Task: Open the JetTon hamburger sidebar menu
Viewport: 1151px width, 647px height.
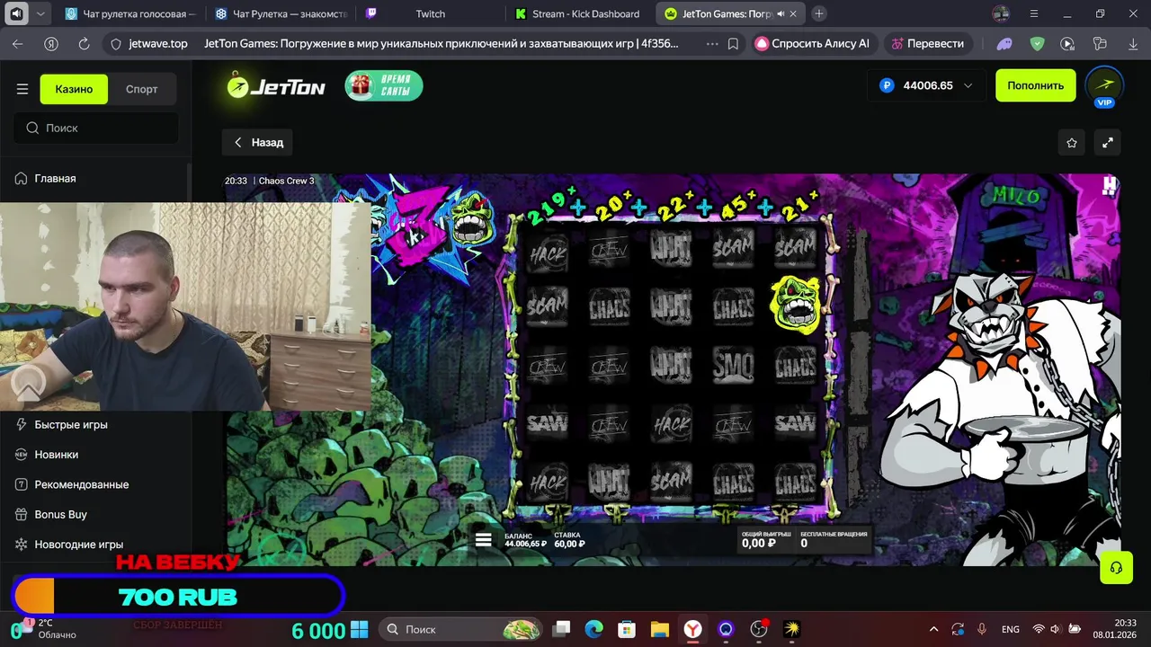Action: 22,89
